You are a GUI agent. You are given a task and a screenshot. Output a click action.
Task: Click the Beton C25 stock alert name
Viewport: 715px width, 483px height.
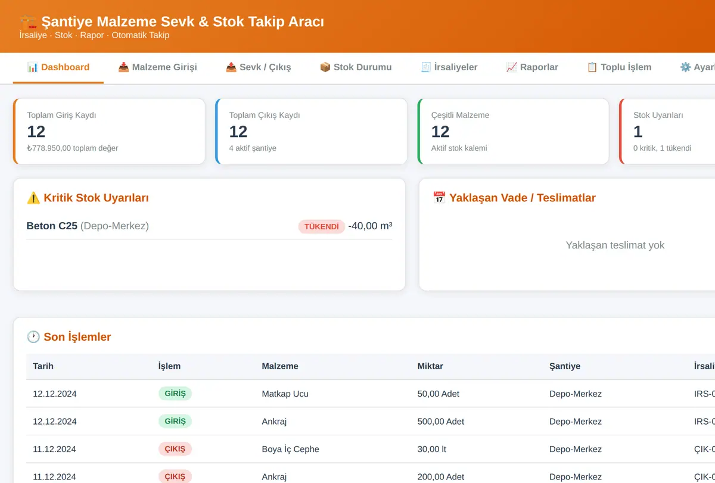52,226
